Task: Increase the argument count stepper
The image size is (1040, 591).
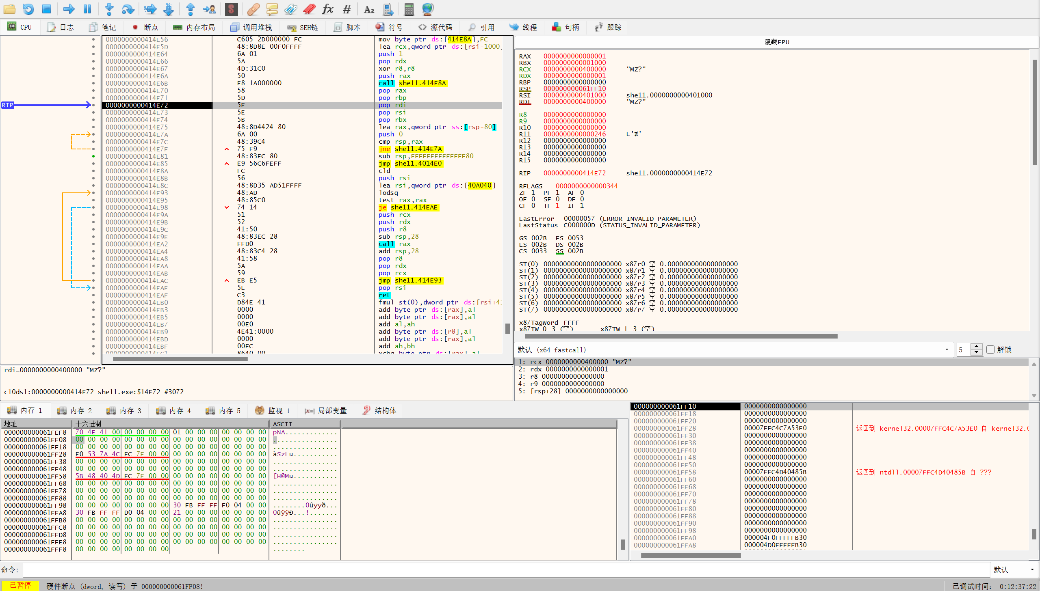Action: [x=977, y=347]
